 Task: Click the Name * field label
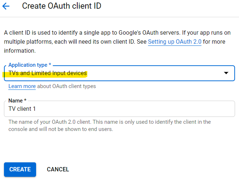click(x=17, y=101)
